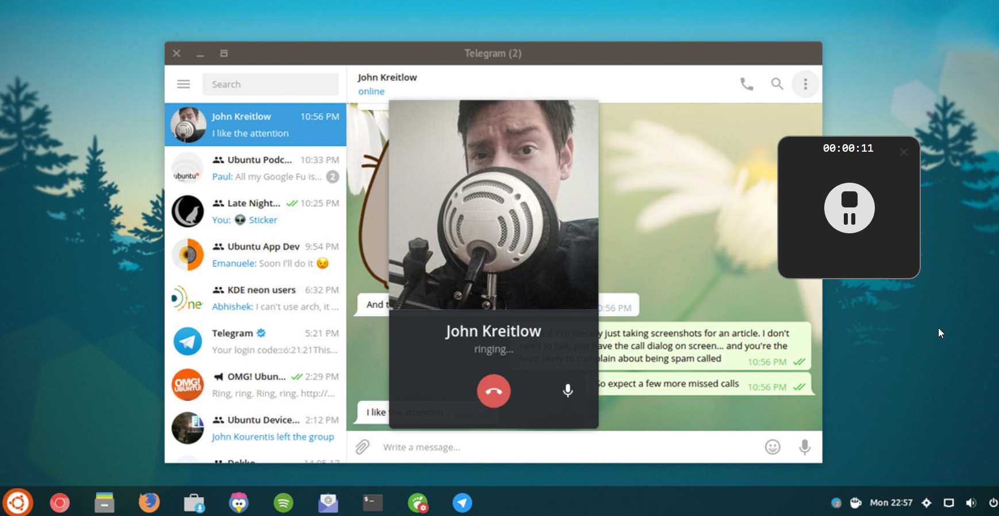999x516 pixels.
Task: Click the 'just taking screenshots' message bubble
Action: (x=661, y=346)
